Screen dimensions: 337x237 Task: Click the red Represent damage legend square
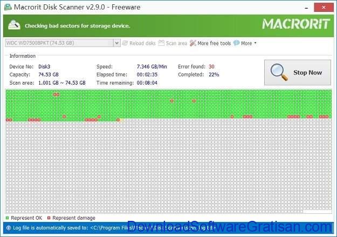pyautogui.click(x=49, y=218)
